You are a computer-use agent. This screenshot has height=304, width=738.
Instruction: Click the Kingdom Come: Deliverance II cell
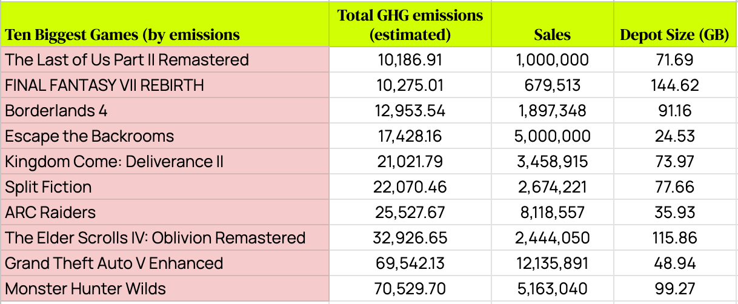[x=115, y=162]
